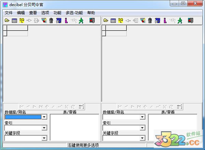Click the left grid's empty column header

pos(17,28)
